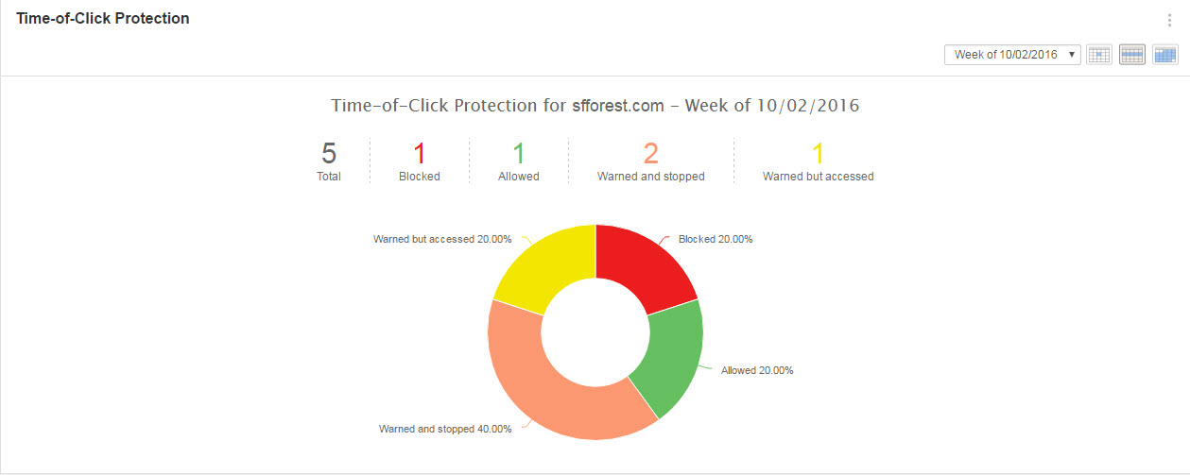Click the green Allowed count number
This screenshot has width=1190, height=475.
pos(518,153)
